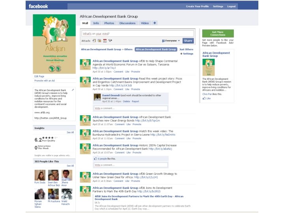Click the Share button
Image resolution: width=284 pixels, height=213 pixels.
188,41
